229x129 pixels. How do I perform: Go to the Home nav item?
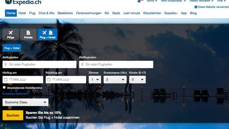click(x=11, y=13)
